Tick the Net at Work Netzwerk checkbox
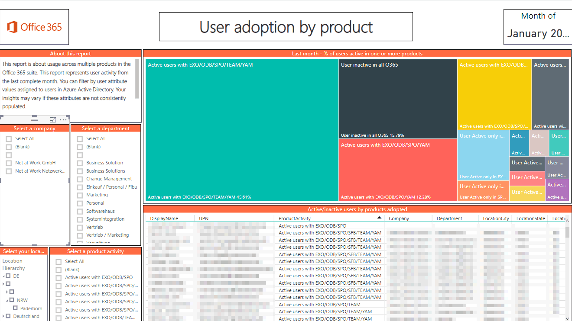The width and height of the screenshot is (572, 321). [8, 171]
